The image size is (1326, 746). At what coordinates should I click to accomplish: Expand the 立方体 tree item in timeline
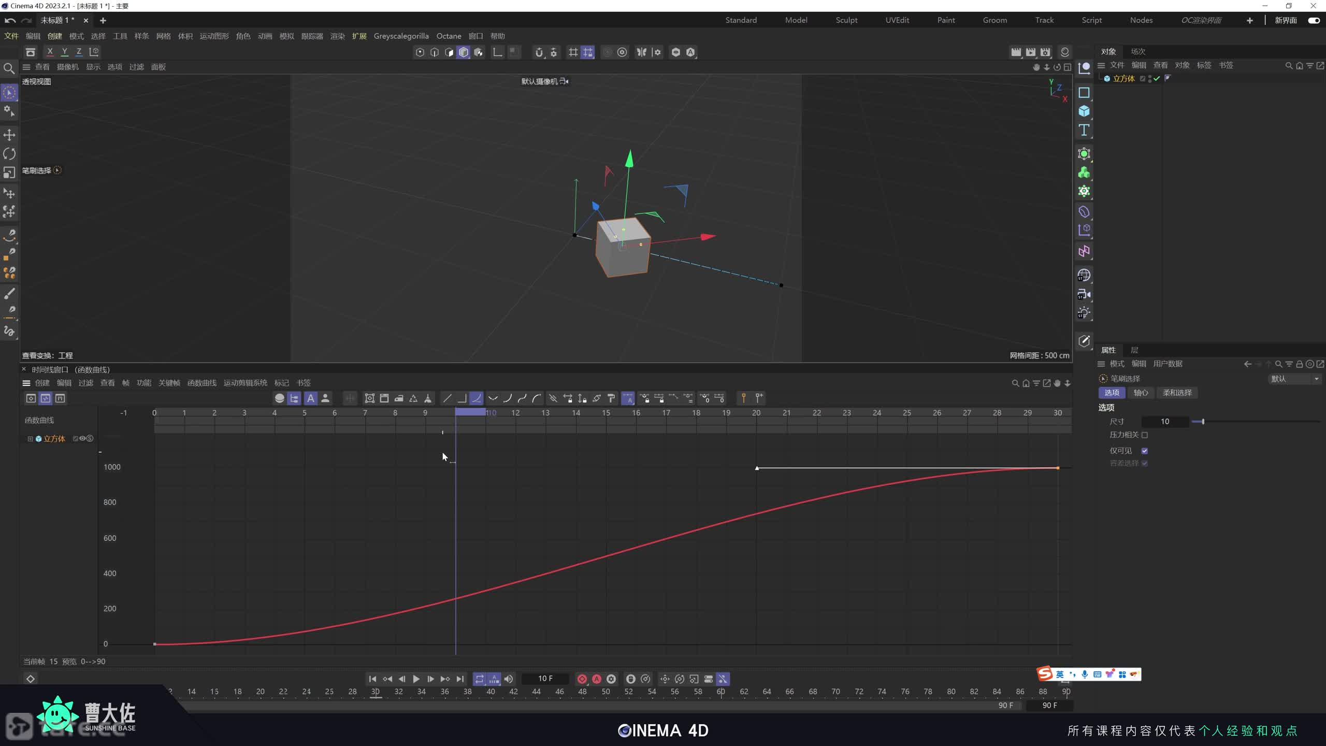click(30, 439)
